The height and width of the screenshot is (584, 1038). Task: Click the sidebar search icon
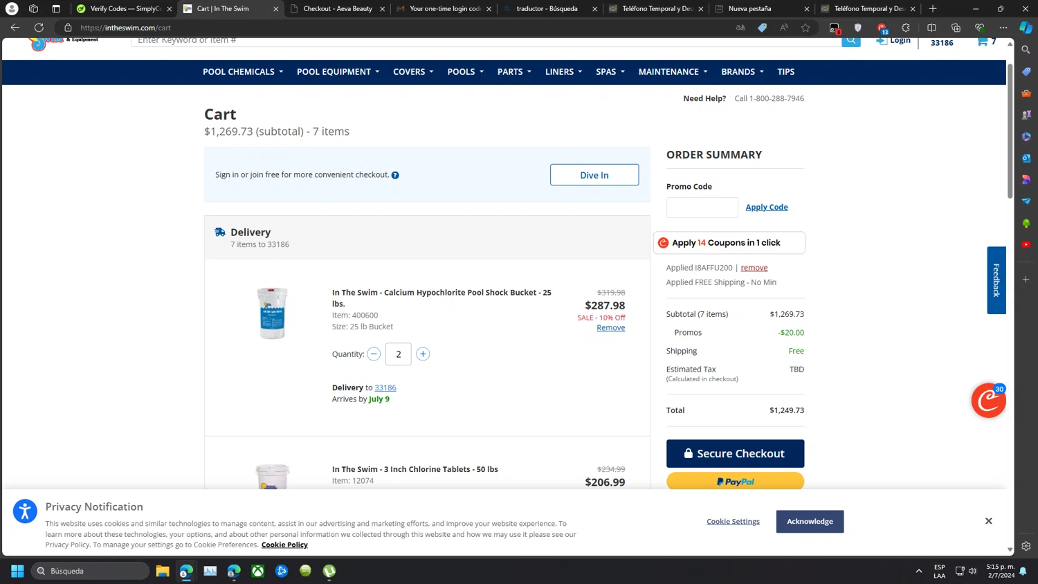(x=1026, y=50)
